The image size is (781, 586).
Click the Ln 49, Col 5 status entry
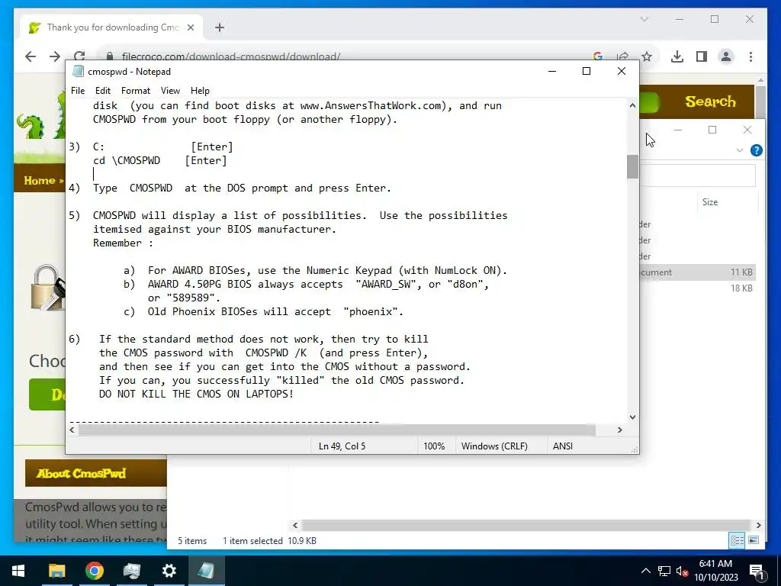click(x=342, y=446)
